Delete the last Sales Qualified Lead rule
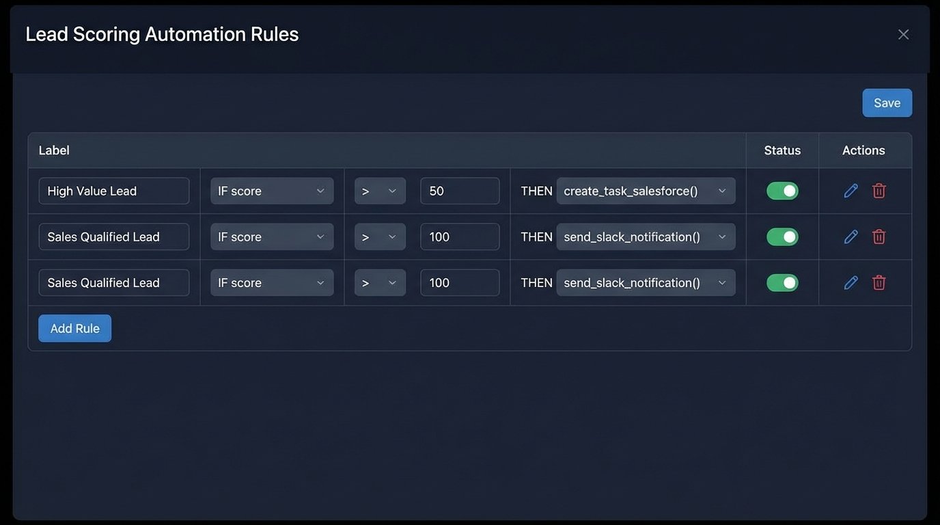 point(879,282)
